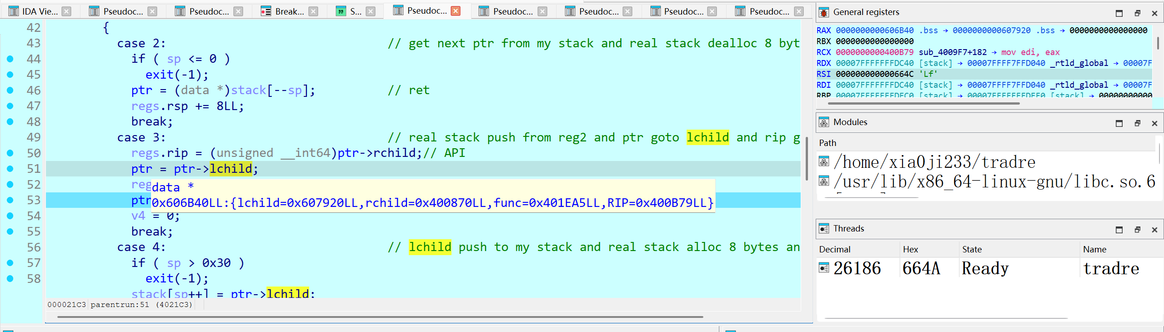The height and width of the screenshot is (332, 1164).
Task: Click the Threads panel icon
Action: point(823,229)
